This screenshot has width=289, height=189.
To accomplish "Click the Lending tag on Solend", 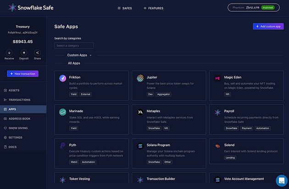I will [x=230, y=158].
